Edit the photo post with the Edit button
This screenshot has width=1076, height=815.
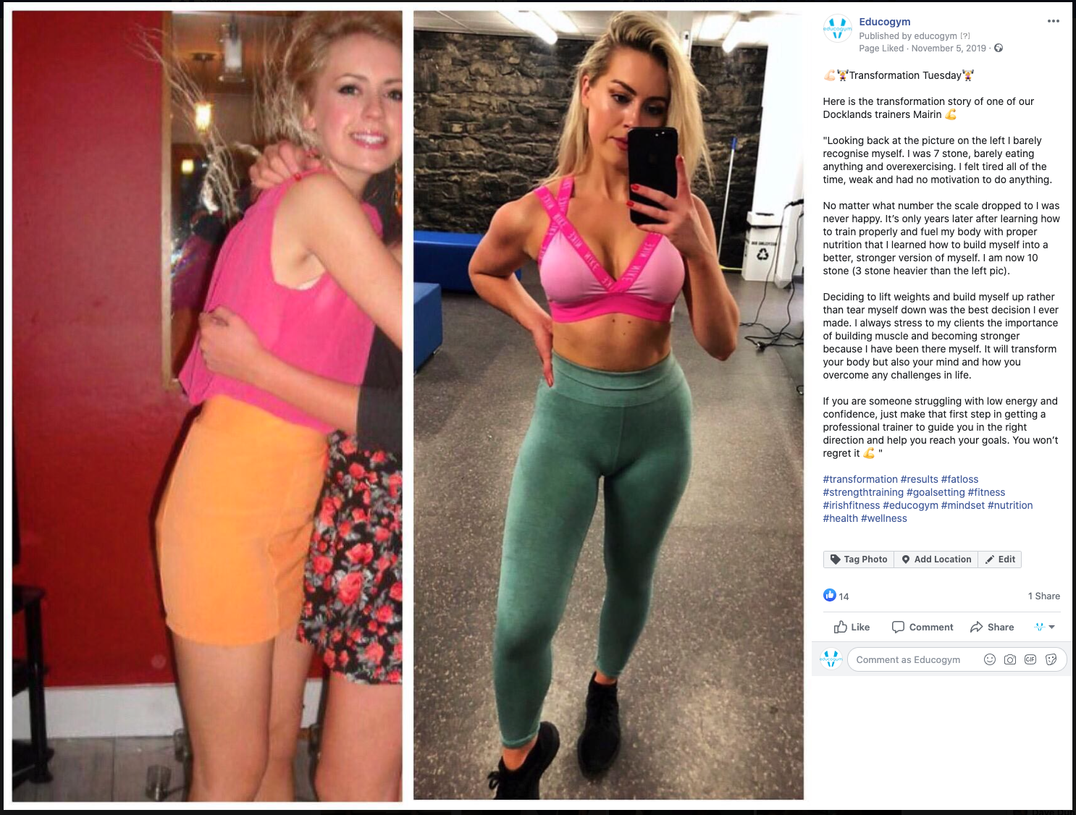coord(1000,559)
